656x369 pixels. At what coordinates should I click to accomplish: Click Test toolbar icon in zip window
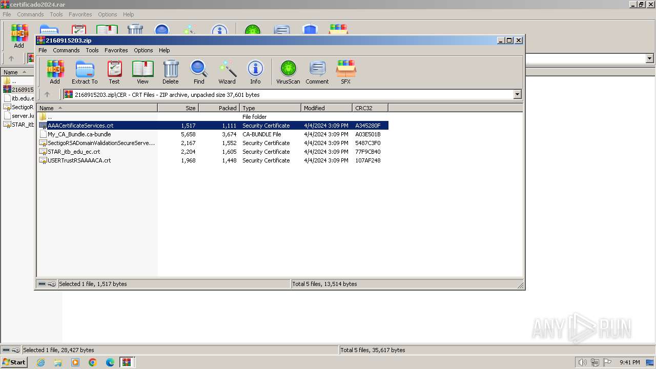(x=114, y=72)
